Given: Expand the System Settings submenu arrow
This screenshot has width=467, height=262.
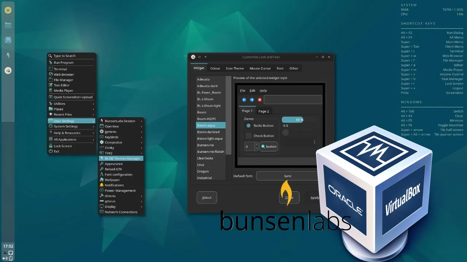Looking at the screenshot, I should pos(93,126).
